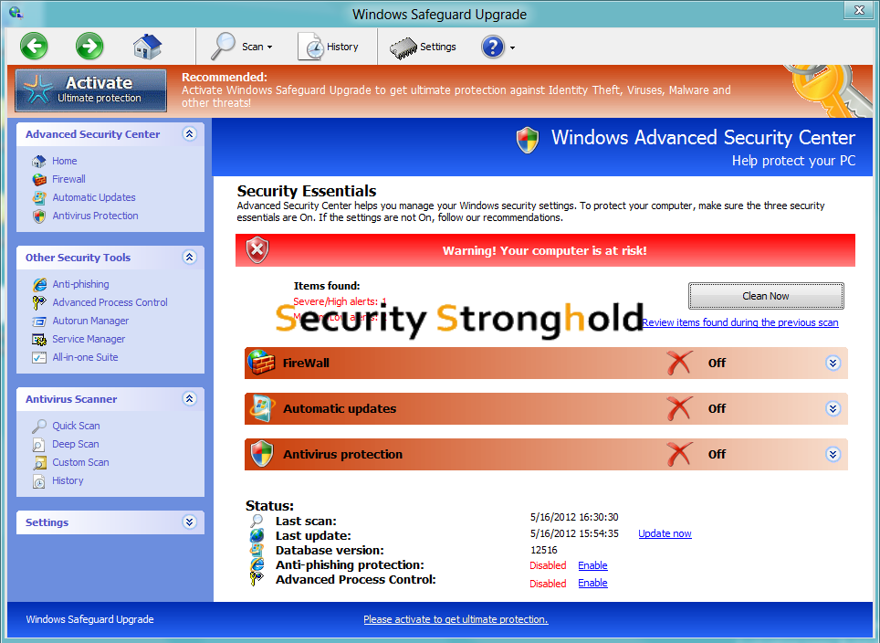The image size is (880, 643).
Task: Click red X next to Automatic updates Off
Action: 679,408
